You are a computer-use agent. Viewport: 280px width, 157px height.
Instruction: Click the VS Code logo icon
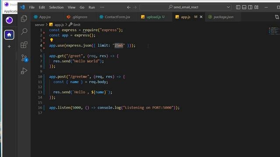click(x=22, y=7)
